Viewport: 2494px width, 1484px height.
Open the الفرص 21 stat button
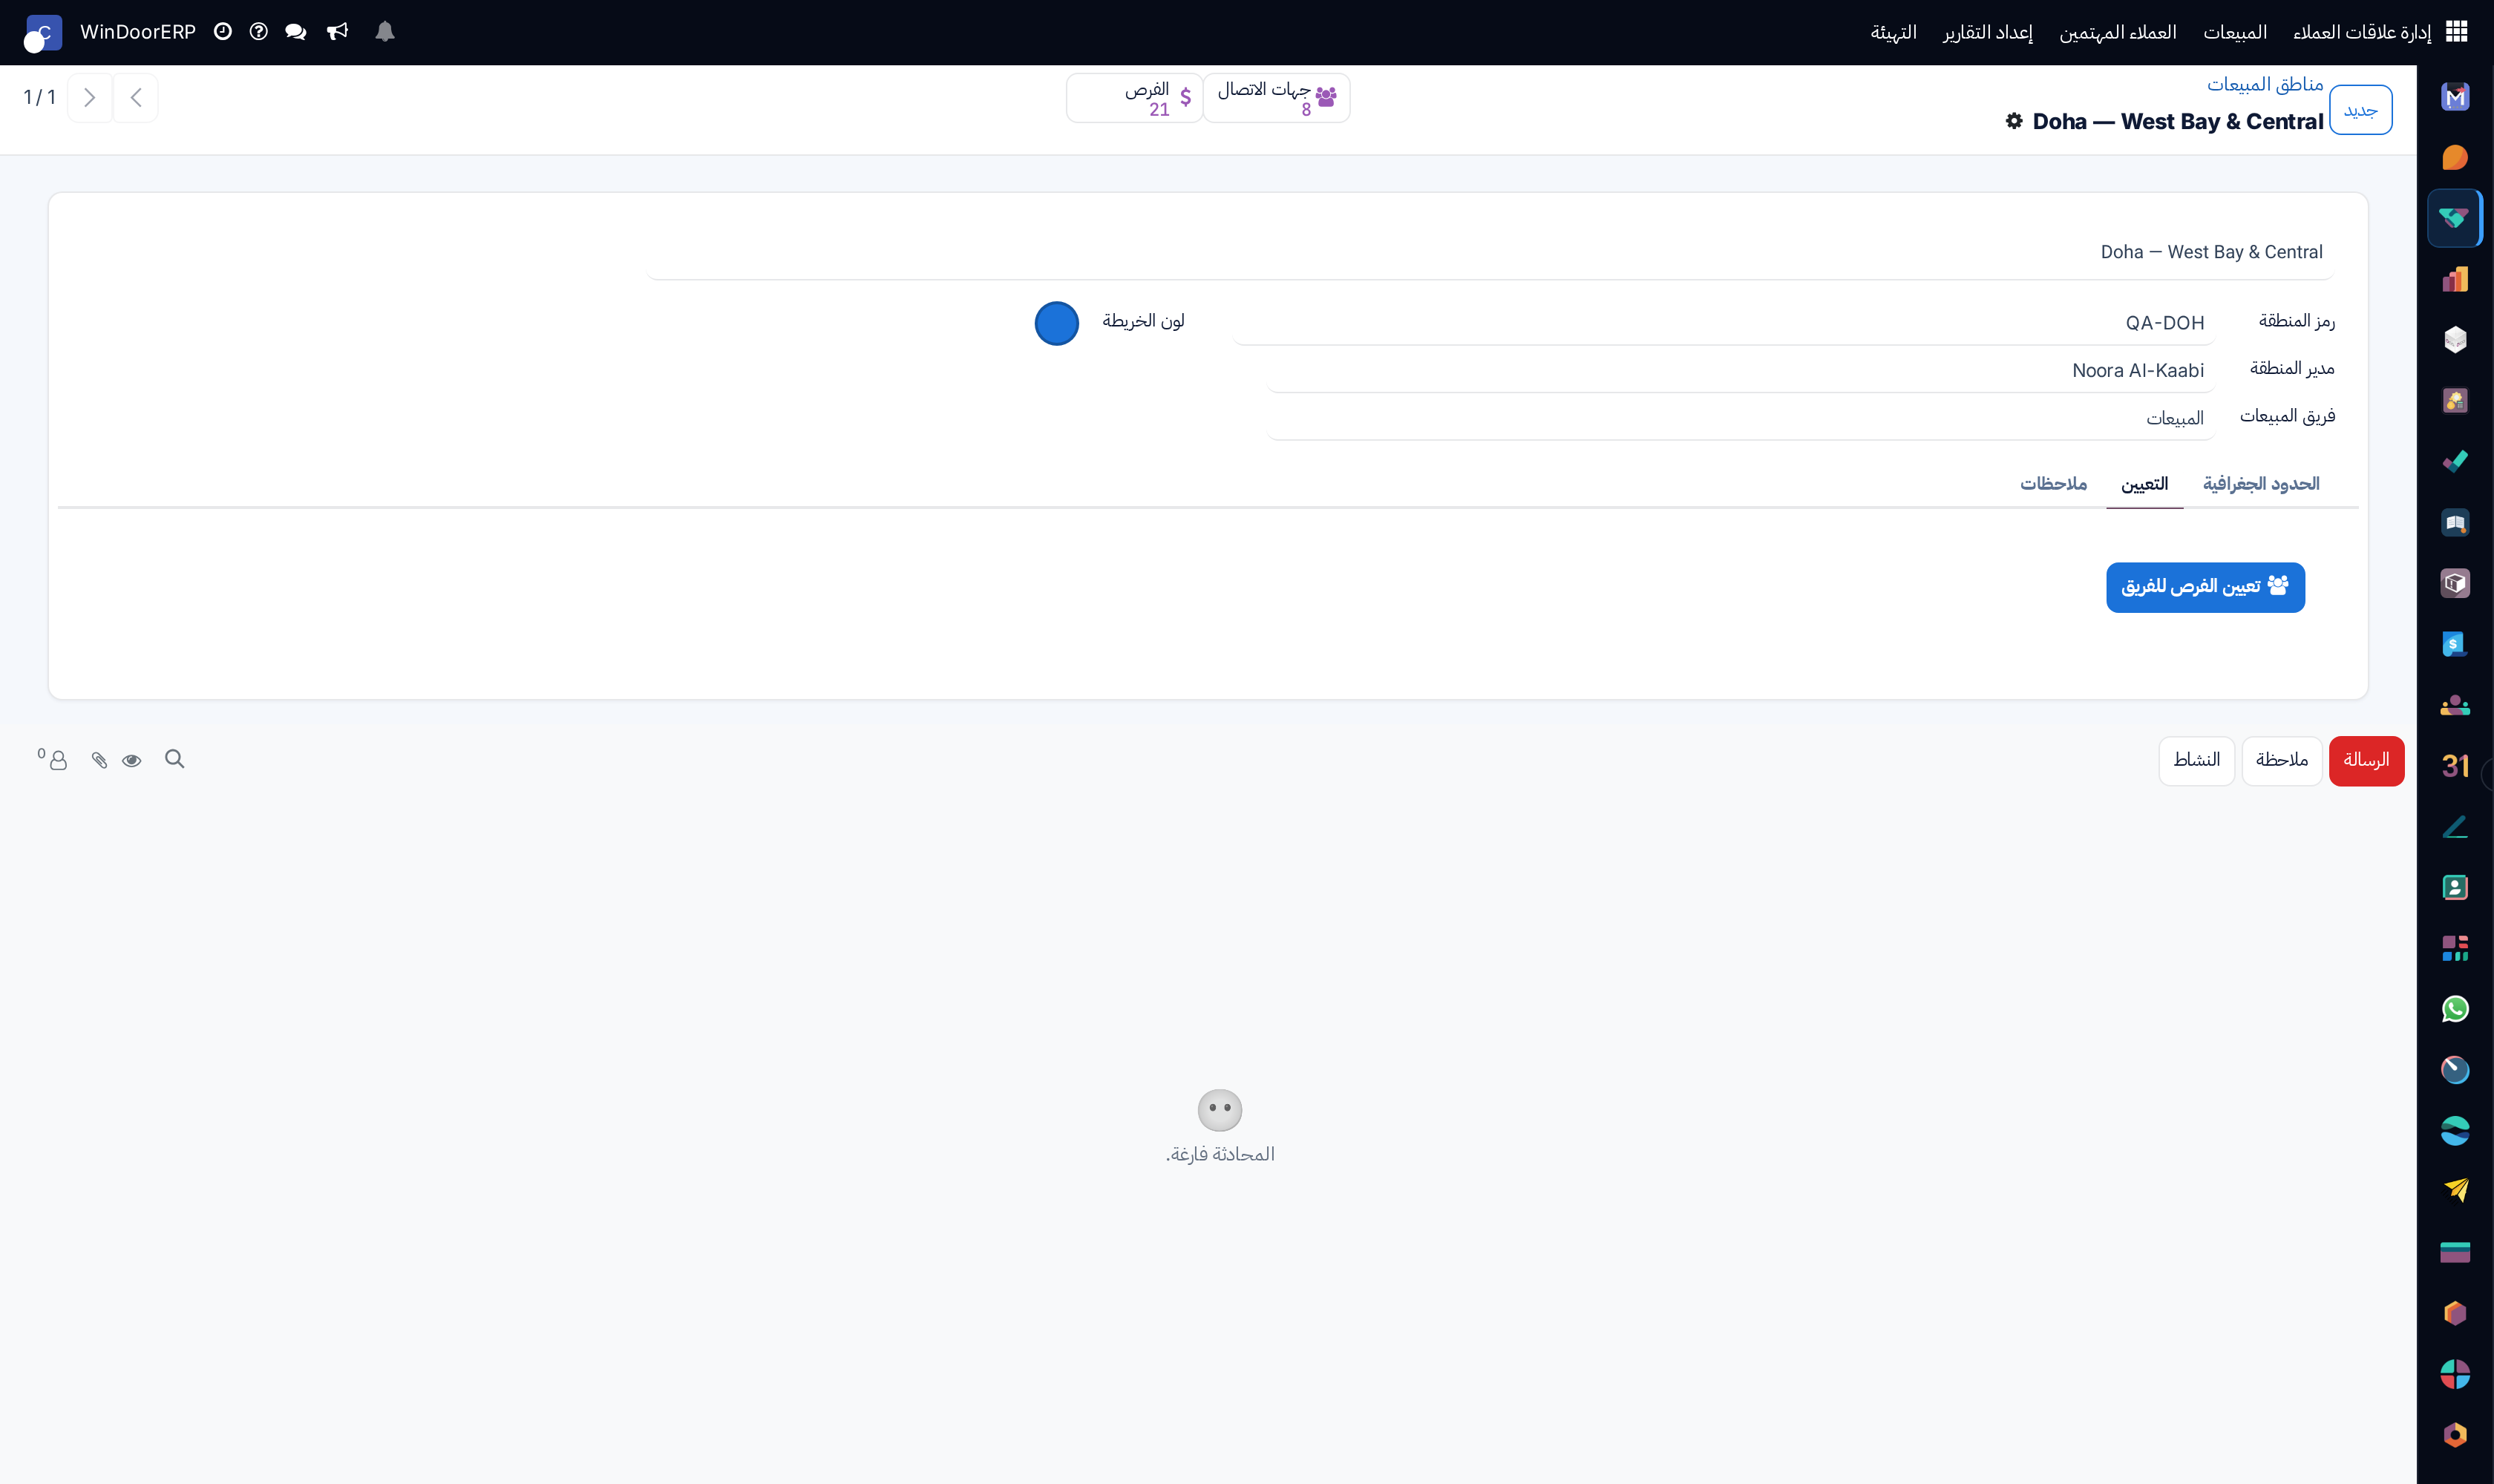tap(1134, 98)
